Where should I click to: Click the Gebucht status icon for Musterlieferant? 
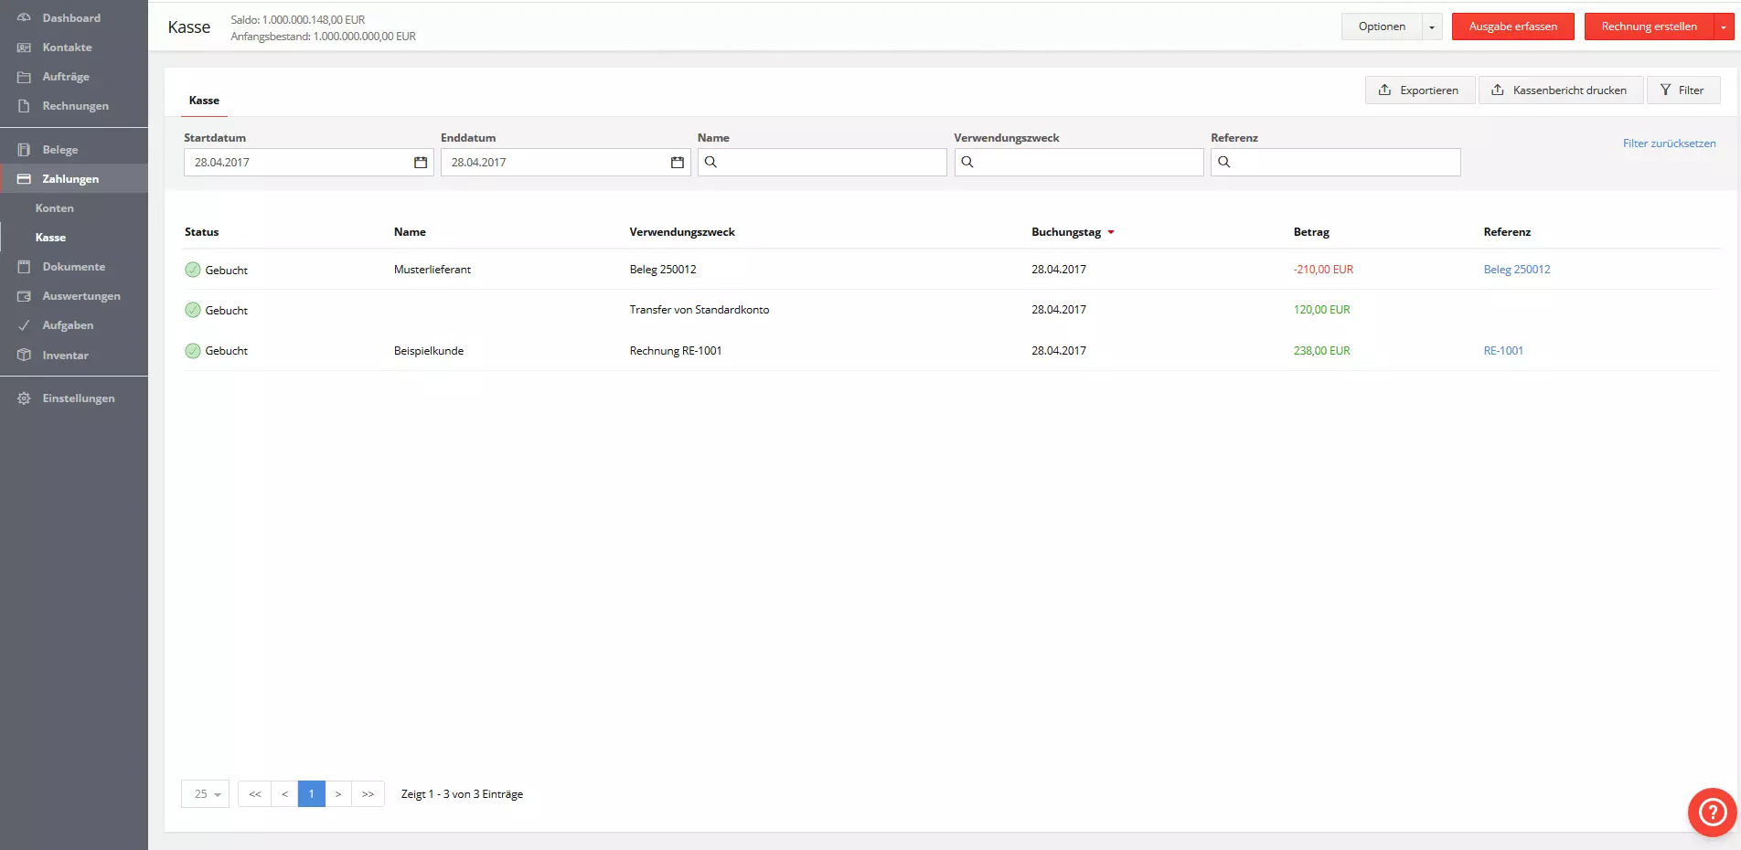[x=193, y=270]
